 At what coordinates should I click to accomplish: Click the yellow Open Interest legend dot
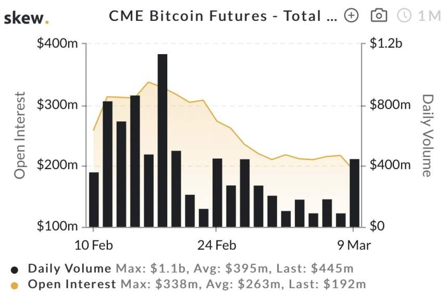15,285
